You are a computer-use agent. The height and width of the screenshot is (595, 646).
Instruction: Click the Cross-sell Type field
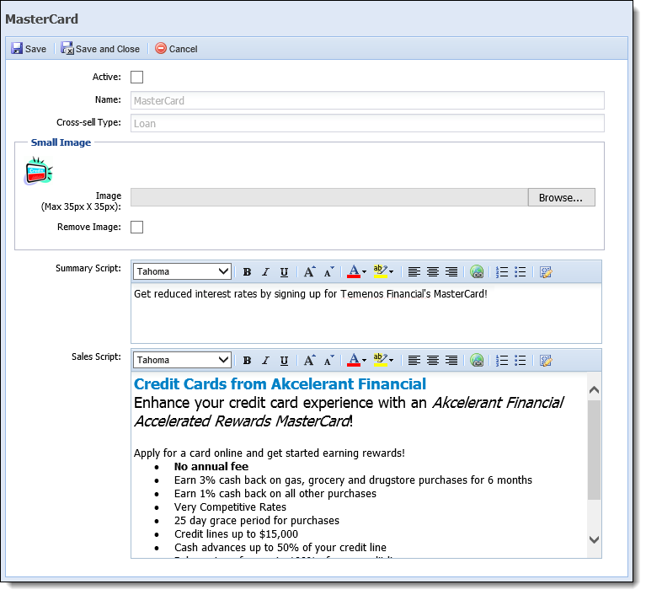click(x=367, y=123)
